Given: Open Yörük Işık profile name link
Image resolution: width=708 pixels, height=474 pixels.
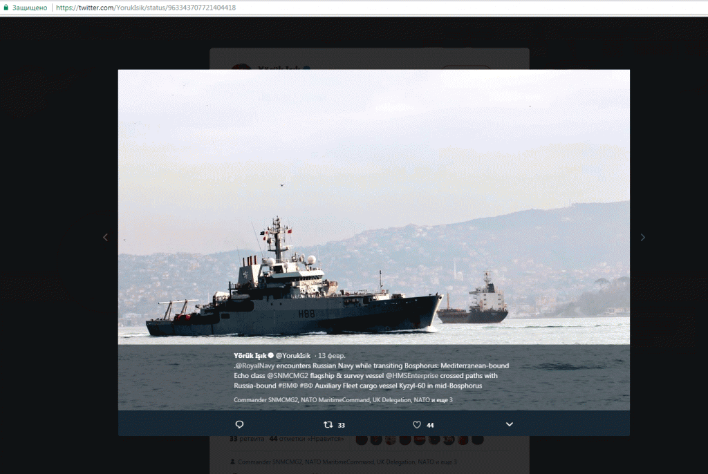Looking at the screenshot, I should (250, 356).
